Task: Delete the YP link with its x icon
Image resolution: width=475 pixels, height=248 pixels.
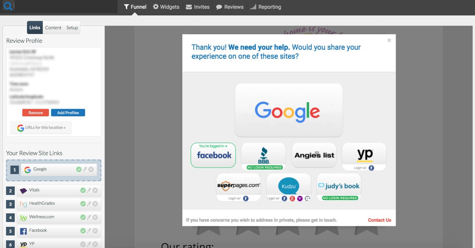Action: click(x=95, y=244)
